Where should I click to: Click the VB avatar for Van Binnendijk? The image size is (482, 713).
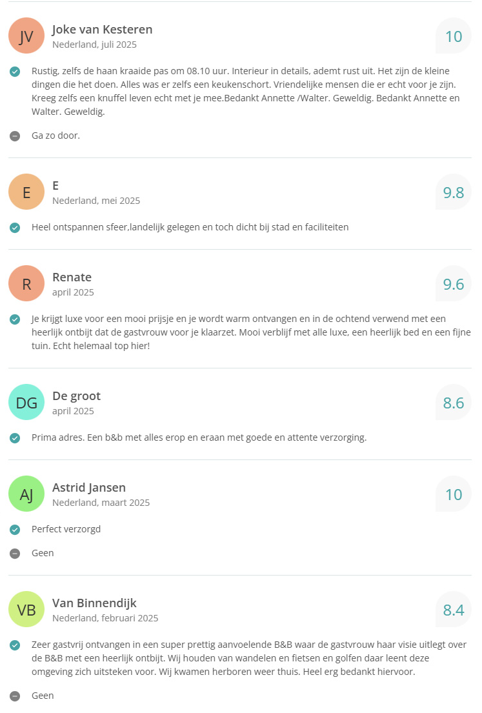point(26,609)
